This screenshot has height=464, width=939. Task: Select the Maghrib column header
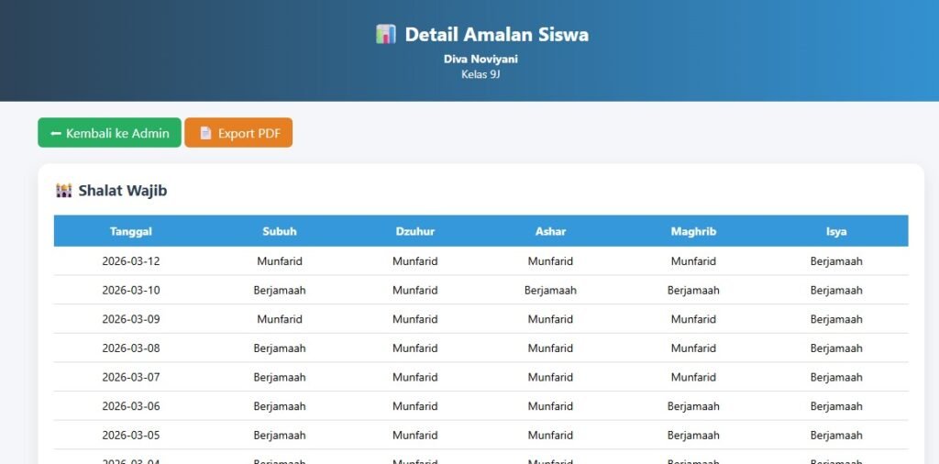(693, 231)
